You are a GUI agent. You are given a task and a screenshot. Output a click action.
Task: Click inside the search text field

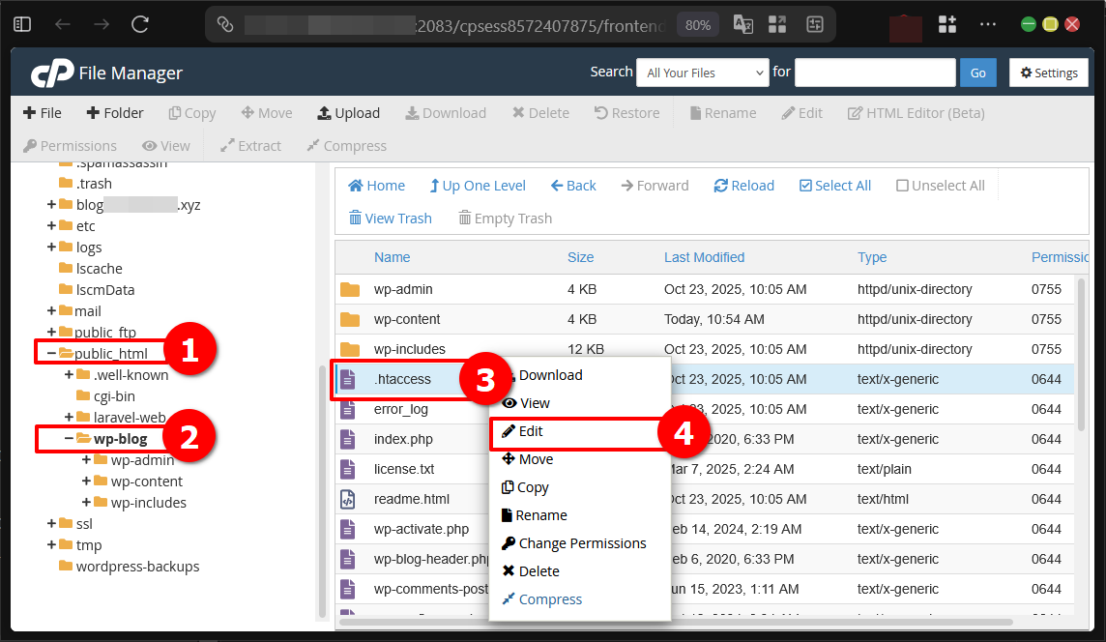[874, 72]
